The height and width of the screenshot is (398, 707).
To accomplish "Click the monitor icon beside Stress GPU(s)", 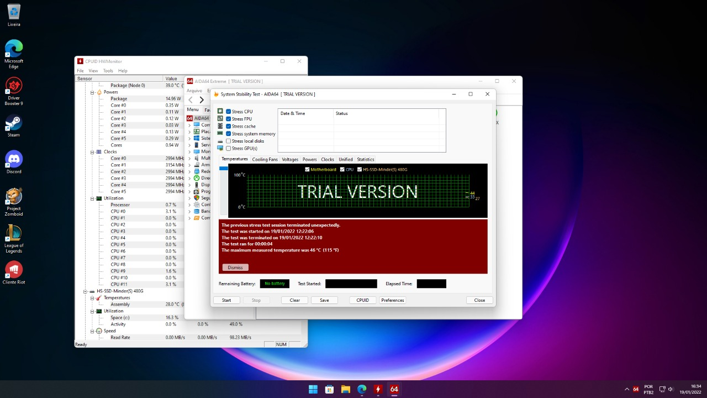I will 220,149.
